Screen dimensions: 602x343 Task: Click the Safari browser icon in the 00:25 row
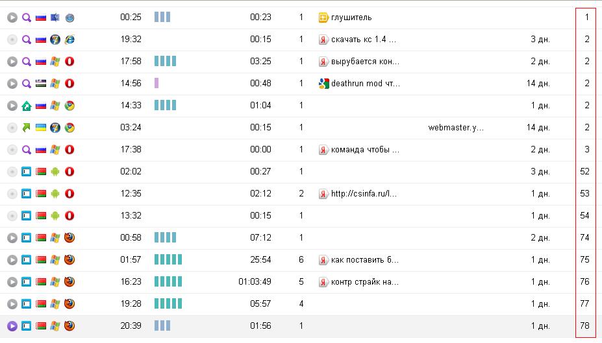click(69, 18)
